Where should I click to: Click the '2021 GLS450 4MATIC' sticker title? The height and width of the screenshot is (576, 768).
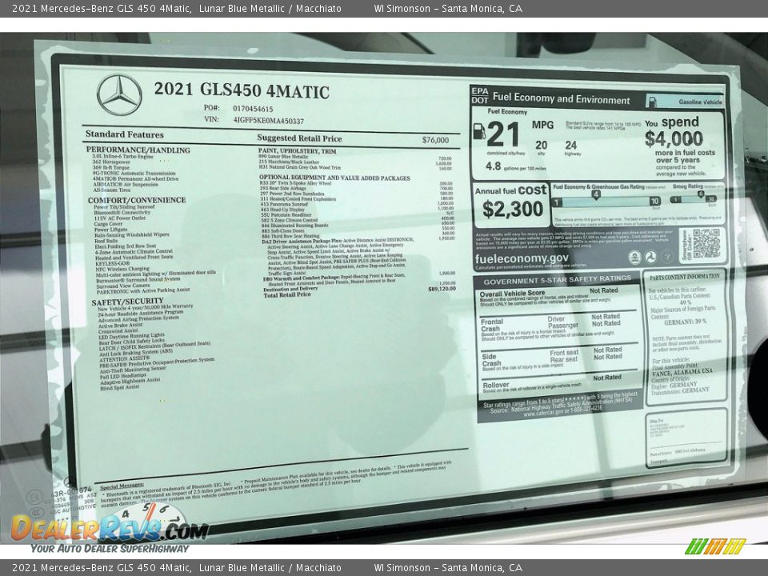click(242, 90)
